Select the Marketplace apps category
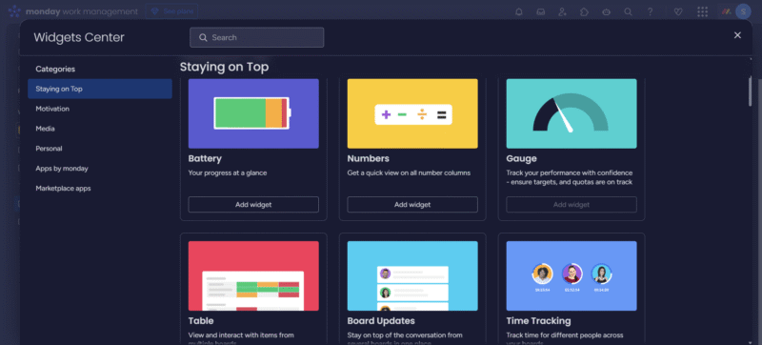762x345 pixels. click(100, 189)
